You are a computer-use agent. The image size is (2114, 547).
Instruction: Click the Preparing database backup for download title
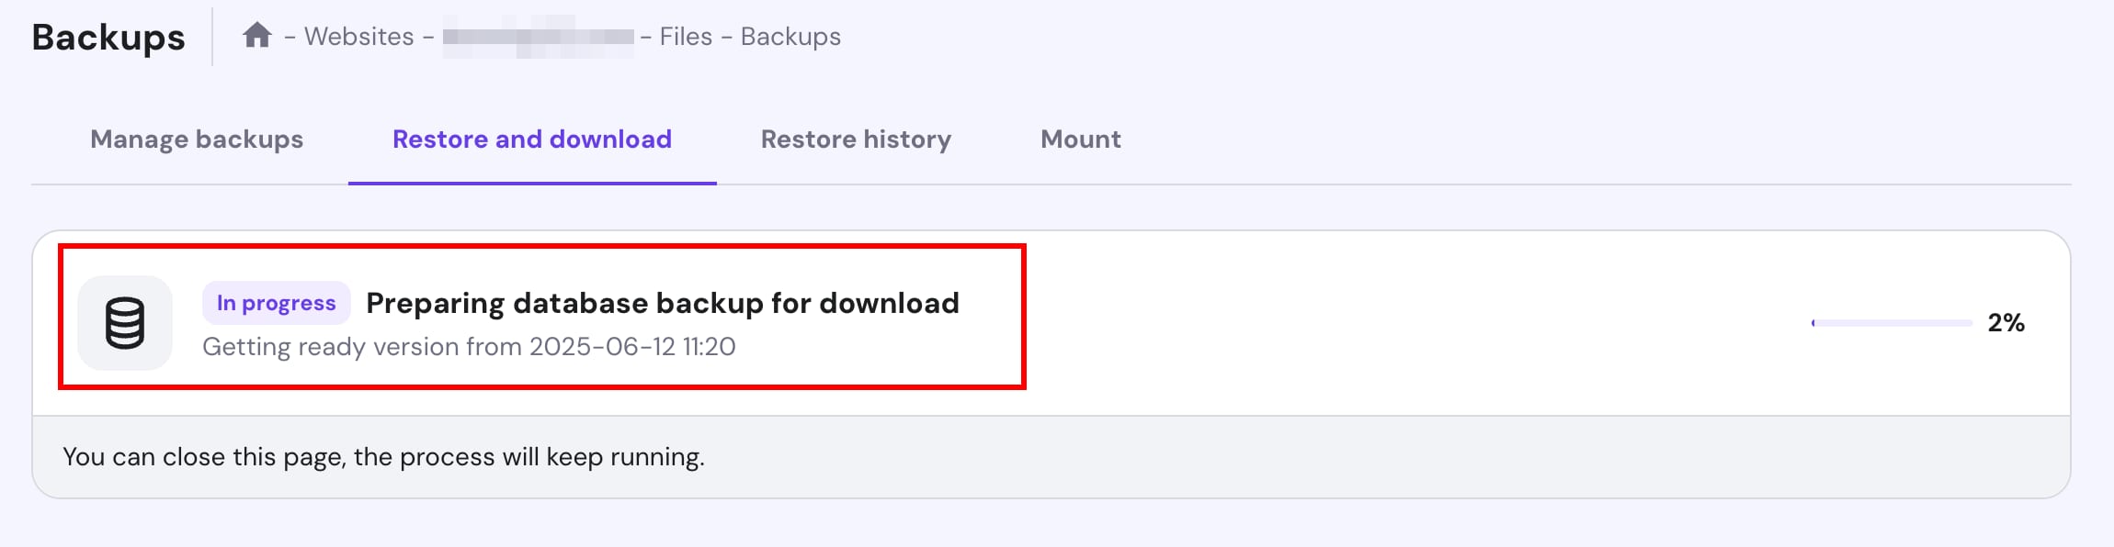[x=662, y=303]
